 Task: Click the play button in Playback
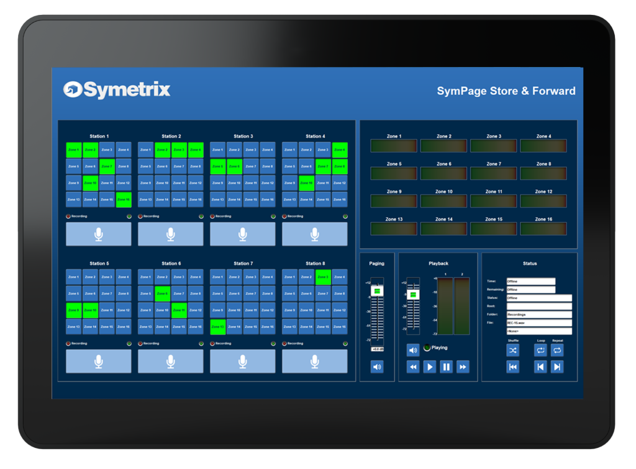430,367
